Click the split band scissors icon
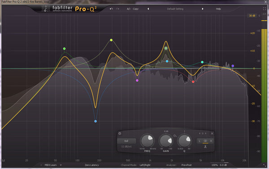 click(205, 147)
